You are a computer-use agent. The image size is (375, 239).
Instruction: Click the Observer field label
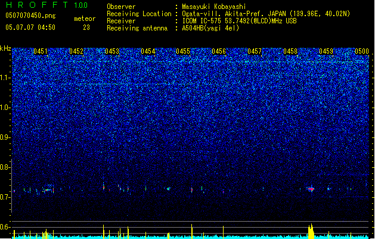(121, 7)
